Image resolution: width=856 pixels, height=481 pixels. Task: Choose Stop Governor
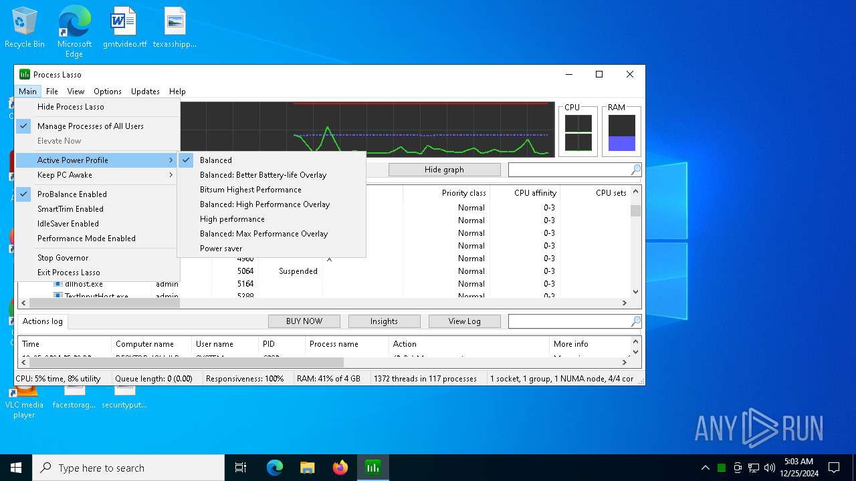click(98, 258)
